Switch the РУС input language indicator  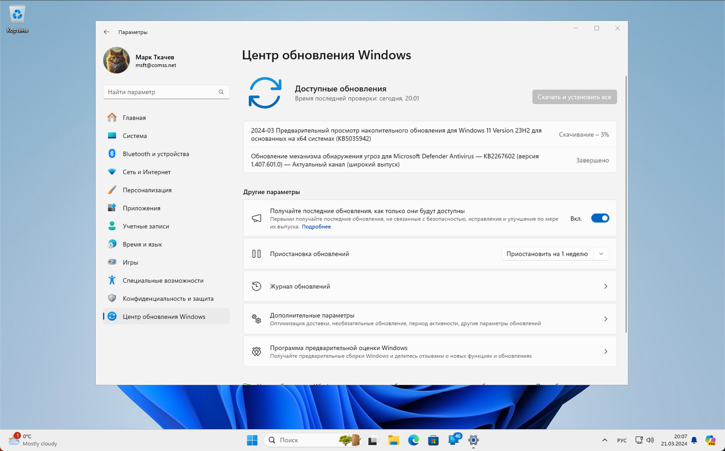point(622,440)
